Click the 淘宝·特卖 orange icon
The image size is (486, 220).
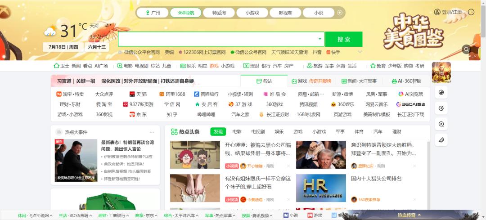tap(59, 94)
